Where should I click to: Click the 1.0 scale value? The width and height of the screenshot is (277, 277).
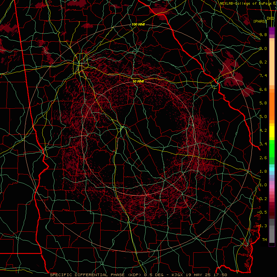pyautogui.click(x=263, y=185)
